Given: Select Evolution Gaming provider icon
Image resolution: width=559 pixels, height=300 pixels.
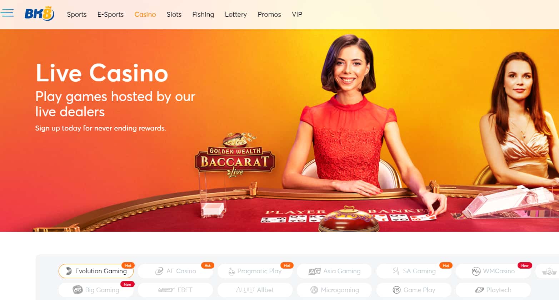Looking at the screenshot, I should click(69, 271).
